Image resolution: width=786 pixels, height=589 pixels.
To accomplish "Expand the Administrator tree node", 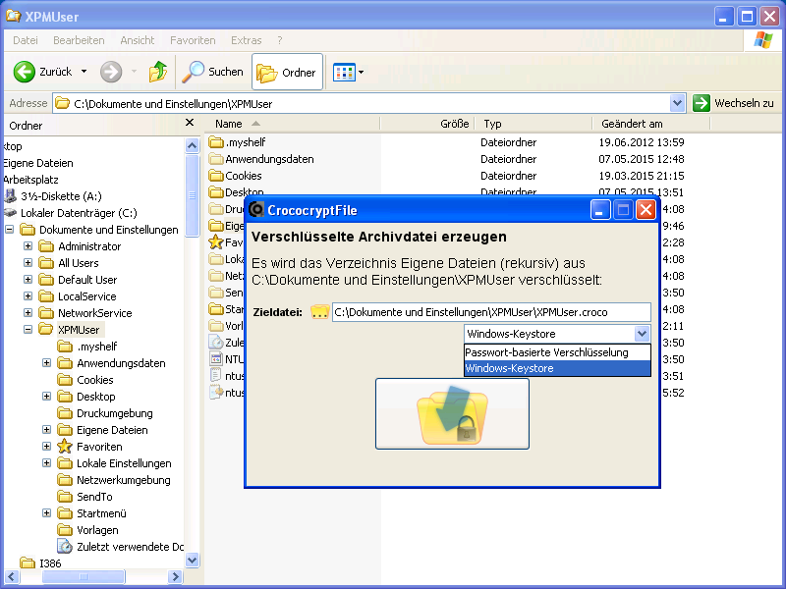I will point(28,246).
